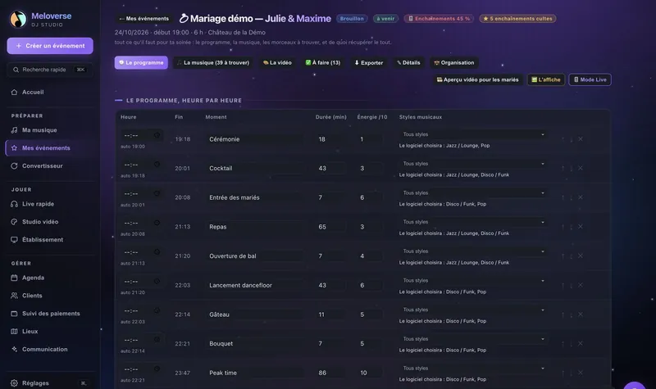Screen dimensions: 656x389
Task: Click the à venir status badge
Action: tap(385, 19)
